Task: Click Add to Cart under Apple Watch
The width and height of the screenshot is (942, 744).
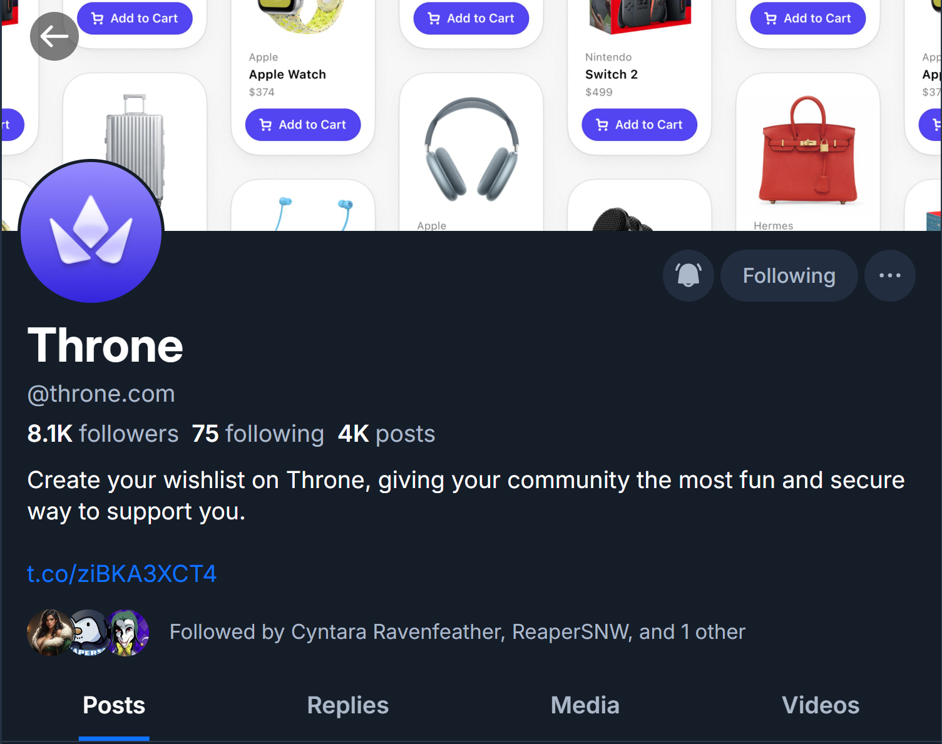Action: (x=303, y=125)
